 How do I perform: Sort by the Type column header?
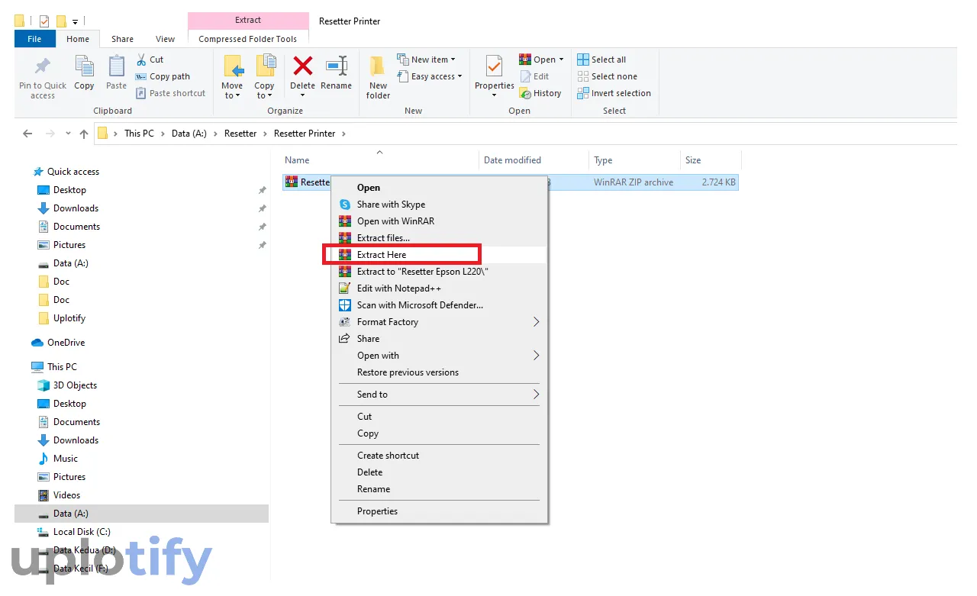(x=634, y=160)
